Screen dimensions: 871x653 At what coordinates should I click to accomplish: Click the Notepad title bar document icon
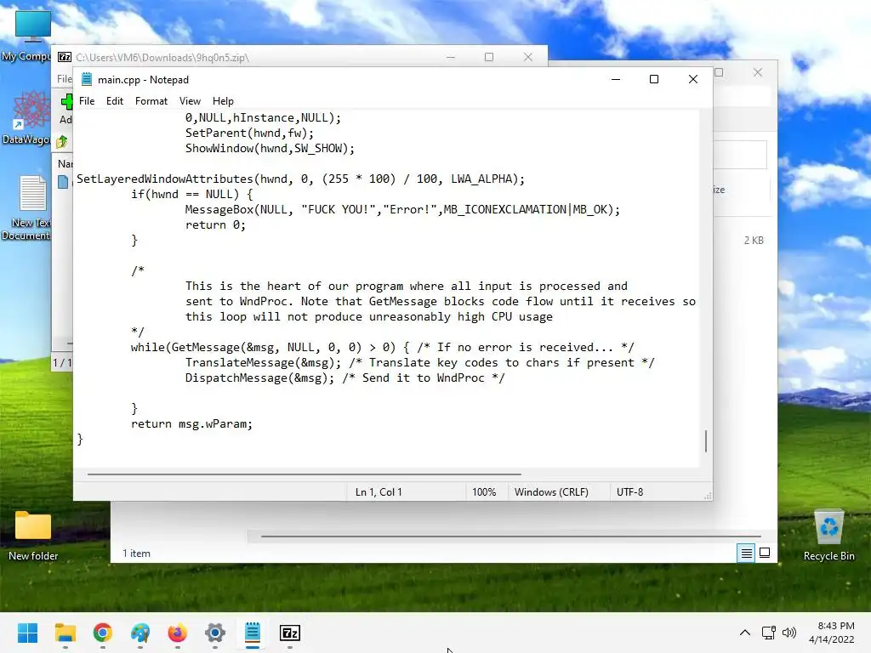(x=86, y=79)
